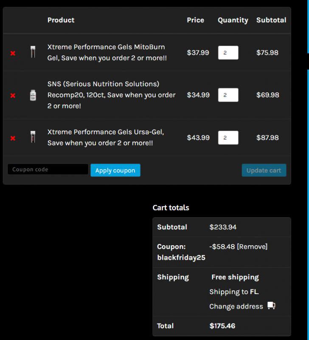This screenshot has width=309, height=340.
Task: Open Ursa-Gel product thumbnail
Action: coord(33,137)
